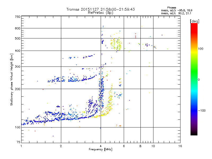Click the 'Phases' header text
This screenshot has height=159, width=212.
coord(171,8)
